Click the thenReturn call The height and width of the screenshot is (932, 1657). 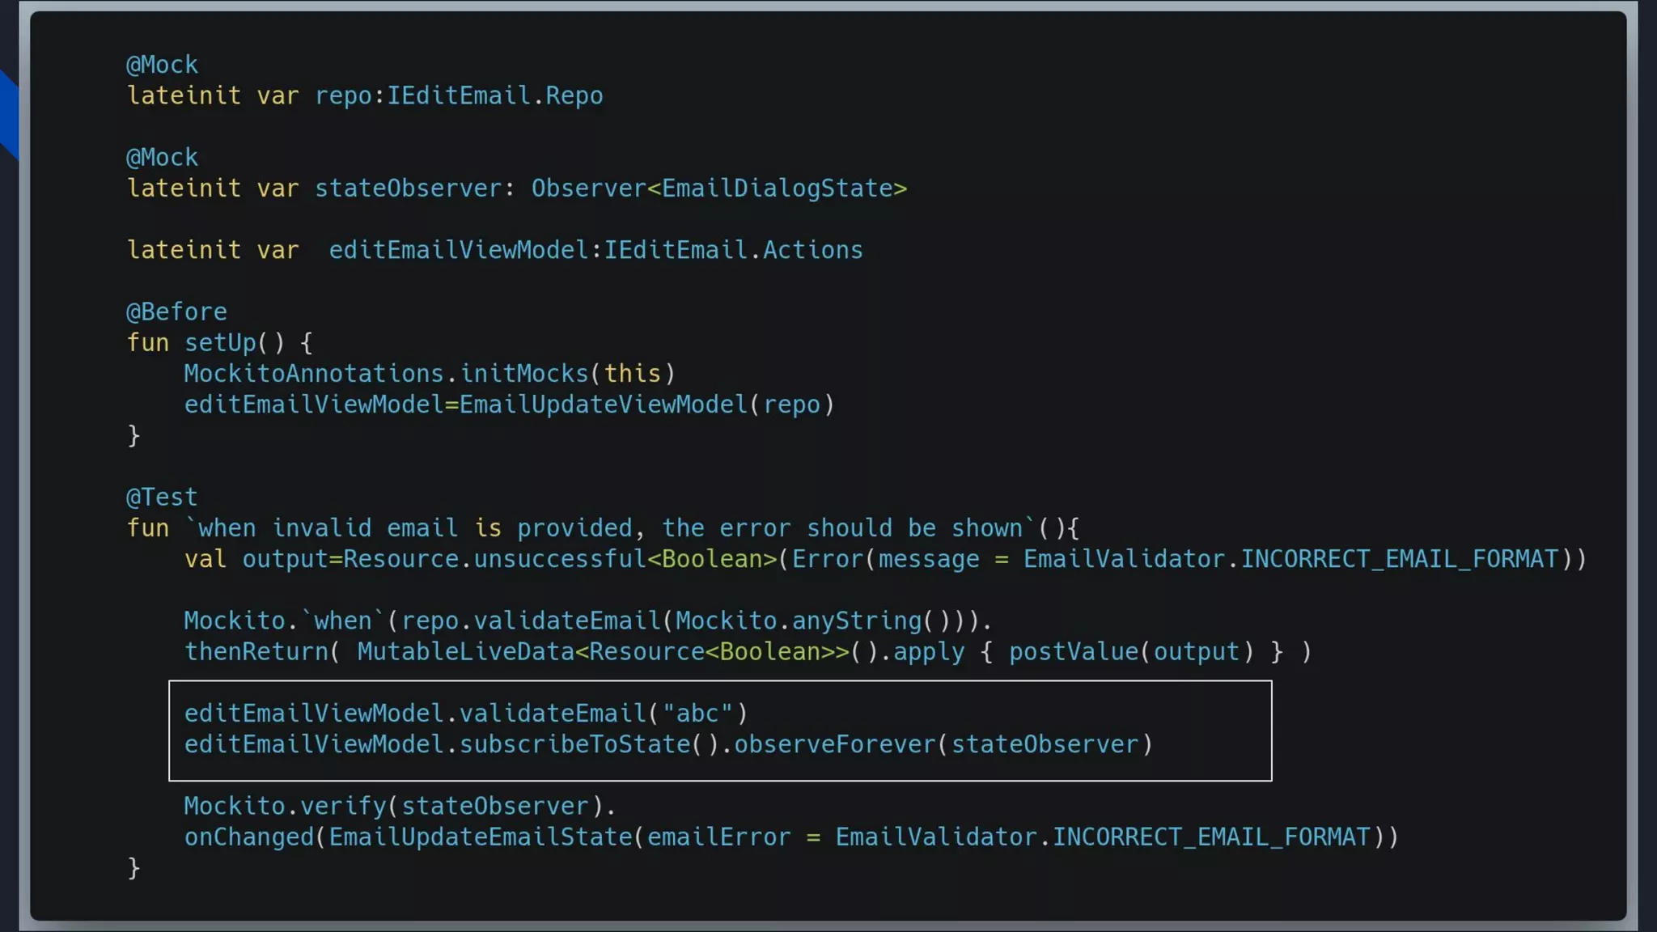click(256, 652)
